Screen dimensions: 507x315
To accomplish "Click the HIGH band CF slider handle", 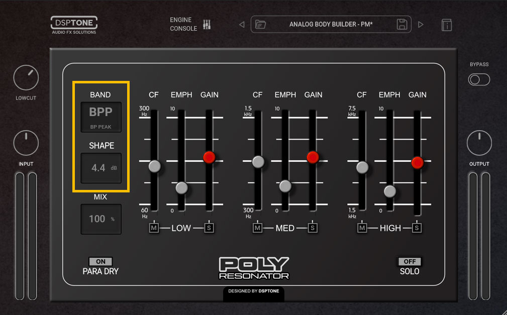I will (x=362, y=167).
